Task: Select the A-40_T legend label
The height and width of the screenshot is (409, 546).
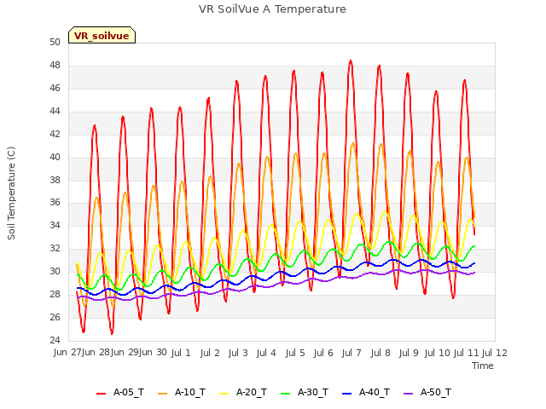Action: (375, 392)
